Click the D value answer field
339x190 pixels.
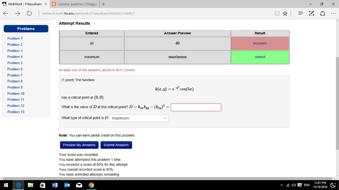click(196, 108)
